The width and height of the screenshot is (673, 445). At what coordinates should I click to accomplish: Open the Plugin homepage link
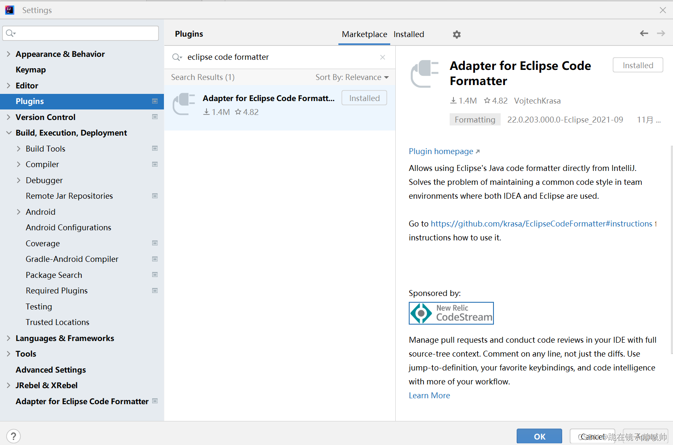[444, 151]
